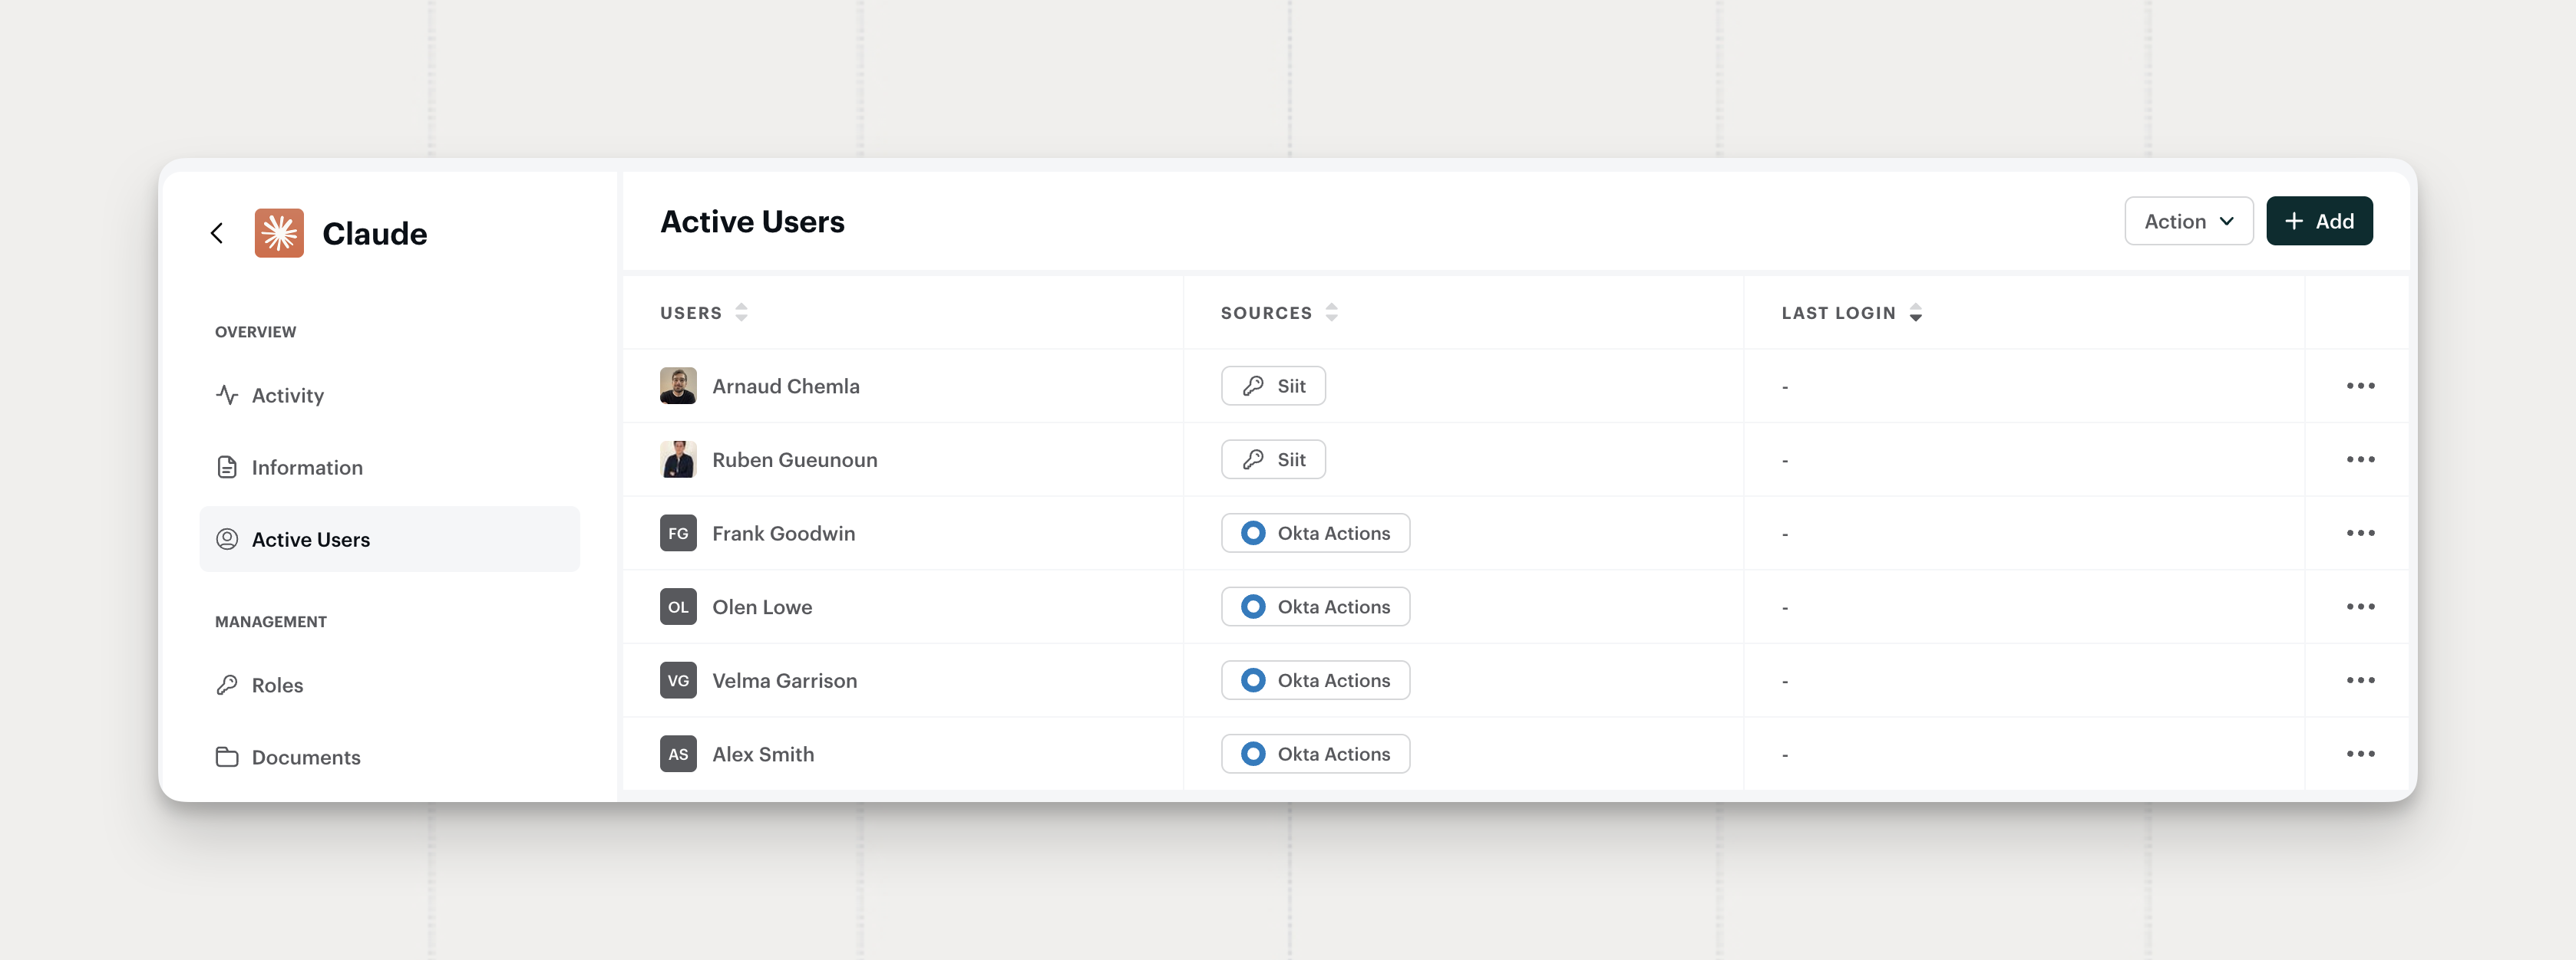This screenshot has width=2576, height=960.
Task: Click the Information document icon
Action: pos(227,466)
